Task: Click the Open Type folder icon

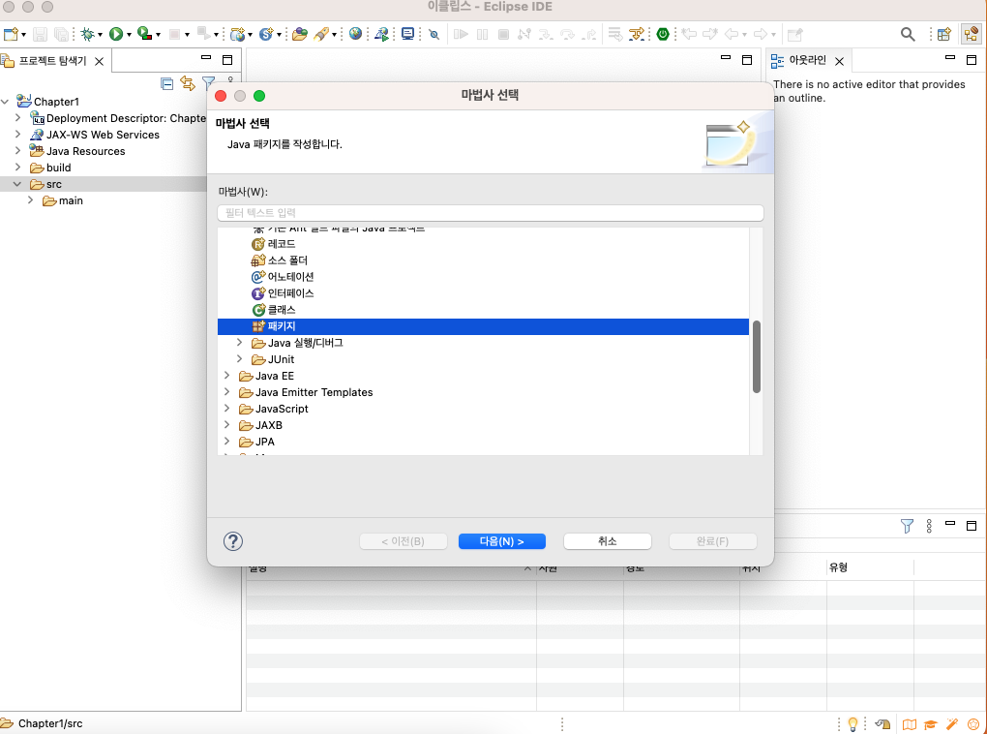Action: (300, 34)
